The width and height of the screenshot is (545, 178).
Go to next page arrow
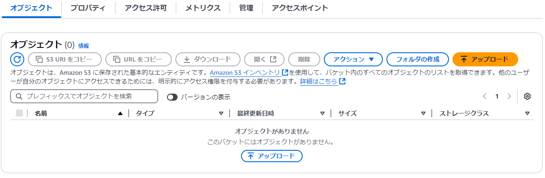coord(509,96)
